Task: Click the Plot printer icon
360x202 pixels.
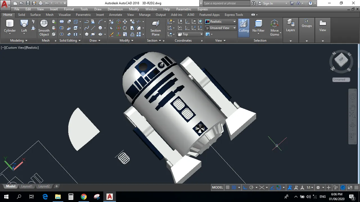Action: (40, 3)
